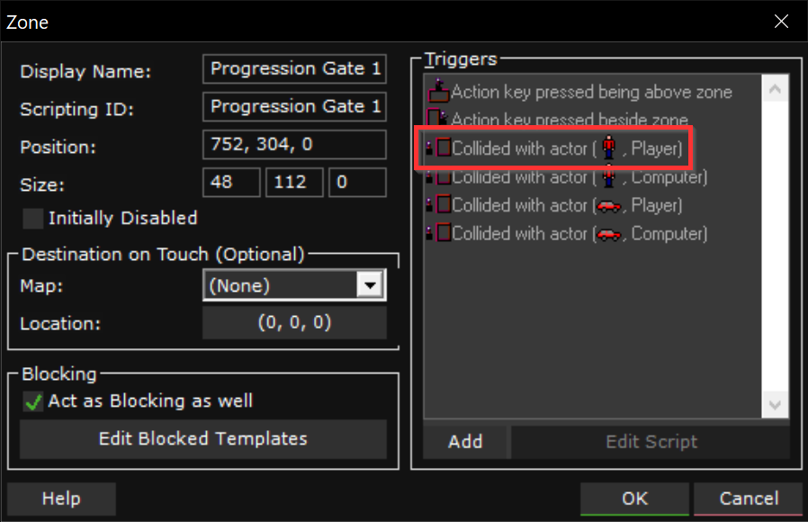The height and width of the screenshot is (522, 808).
Task: Click the red car icon in the Player collision trigger
Action: (x=608, y=206)
